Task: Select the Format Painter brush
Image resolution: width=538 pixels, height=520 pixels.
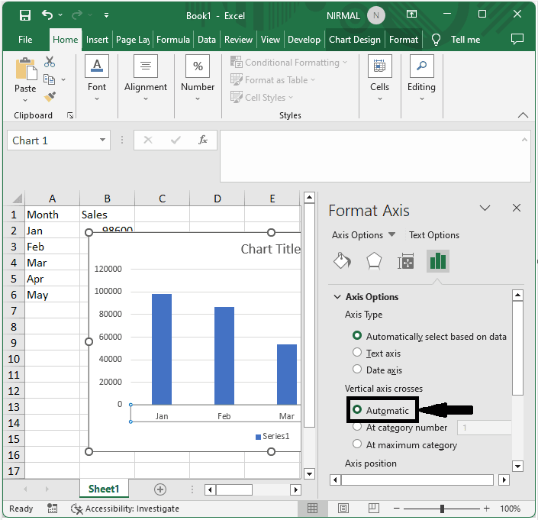Action: coord(50,97)
